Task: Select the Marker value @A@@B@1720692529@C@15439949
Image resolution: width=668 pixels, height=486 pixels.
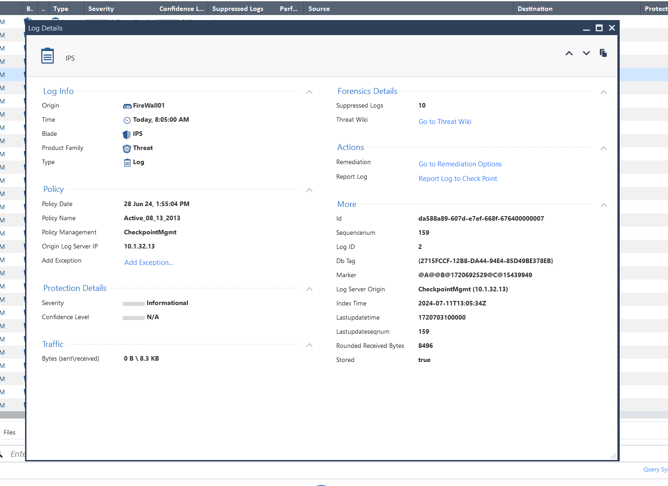Action: (475, 275)
